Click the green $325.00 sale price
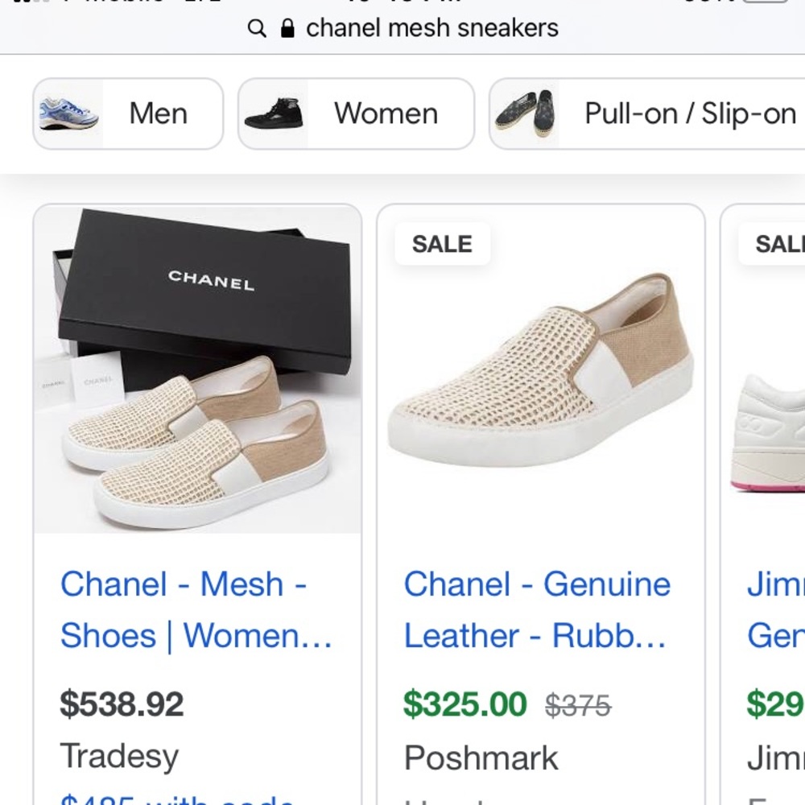 click(x=465, y=704)
